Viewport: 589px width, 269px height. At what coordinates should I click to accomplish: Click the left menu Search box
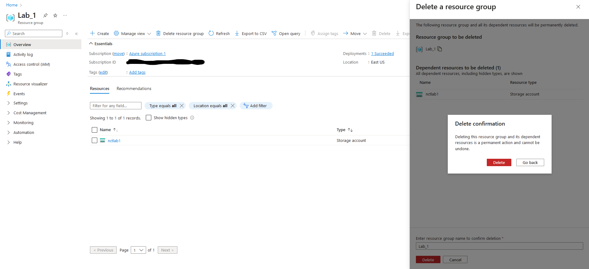coord(34,33)
